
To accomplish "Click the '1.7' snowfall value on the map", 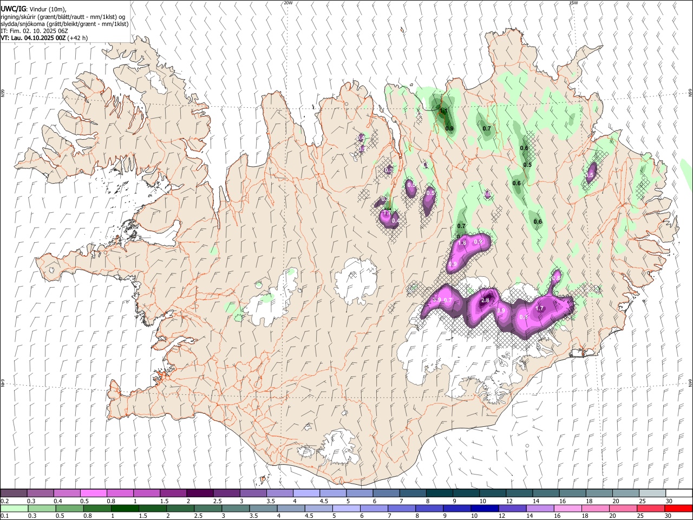I will (x=539, y=309).
